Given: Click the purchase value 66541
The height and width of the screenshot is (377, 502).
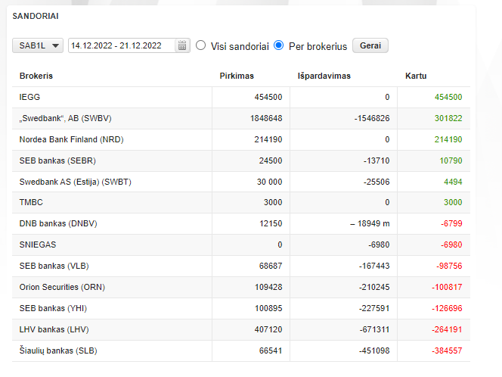Looking at the screenshot, I should click(x=271, y=351).
